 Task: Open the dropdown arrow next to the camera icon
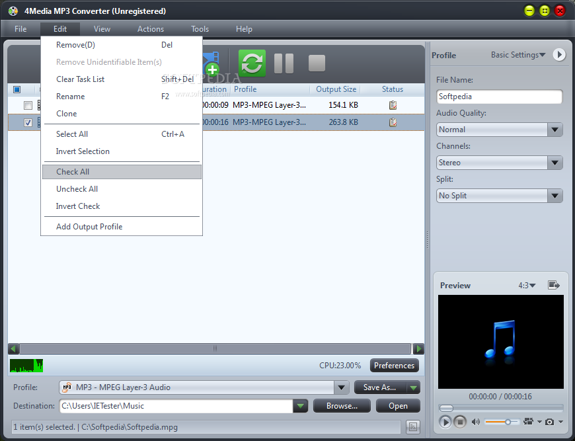pyautogui.click(x=560, y=422)
